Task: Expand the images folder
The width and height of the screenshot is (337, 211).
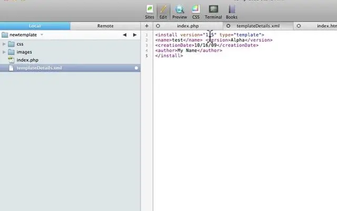Action: tap(4, 52)
